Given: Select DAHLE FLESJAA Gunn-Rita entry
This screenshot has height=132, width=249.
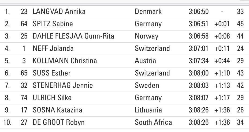Looking at the screenshot, I should [x=73, y=36].
